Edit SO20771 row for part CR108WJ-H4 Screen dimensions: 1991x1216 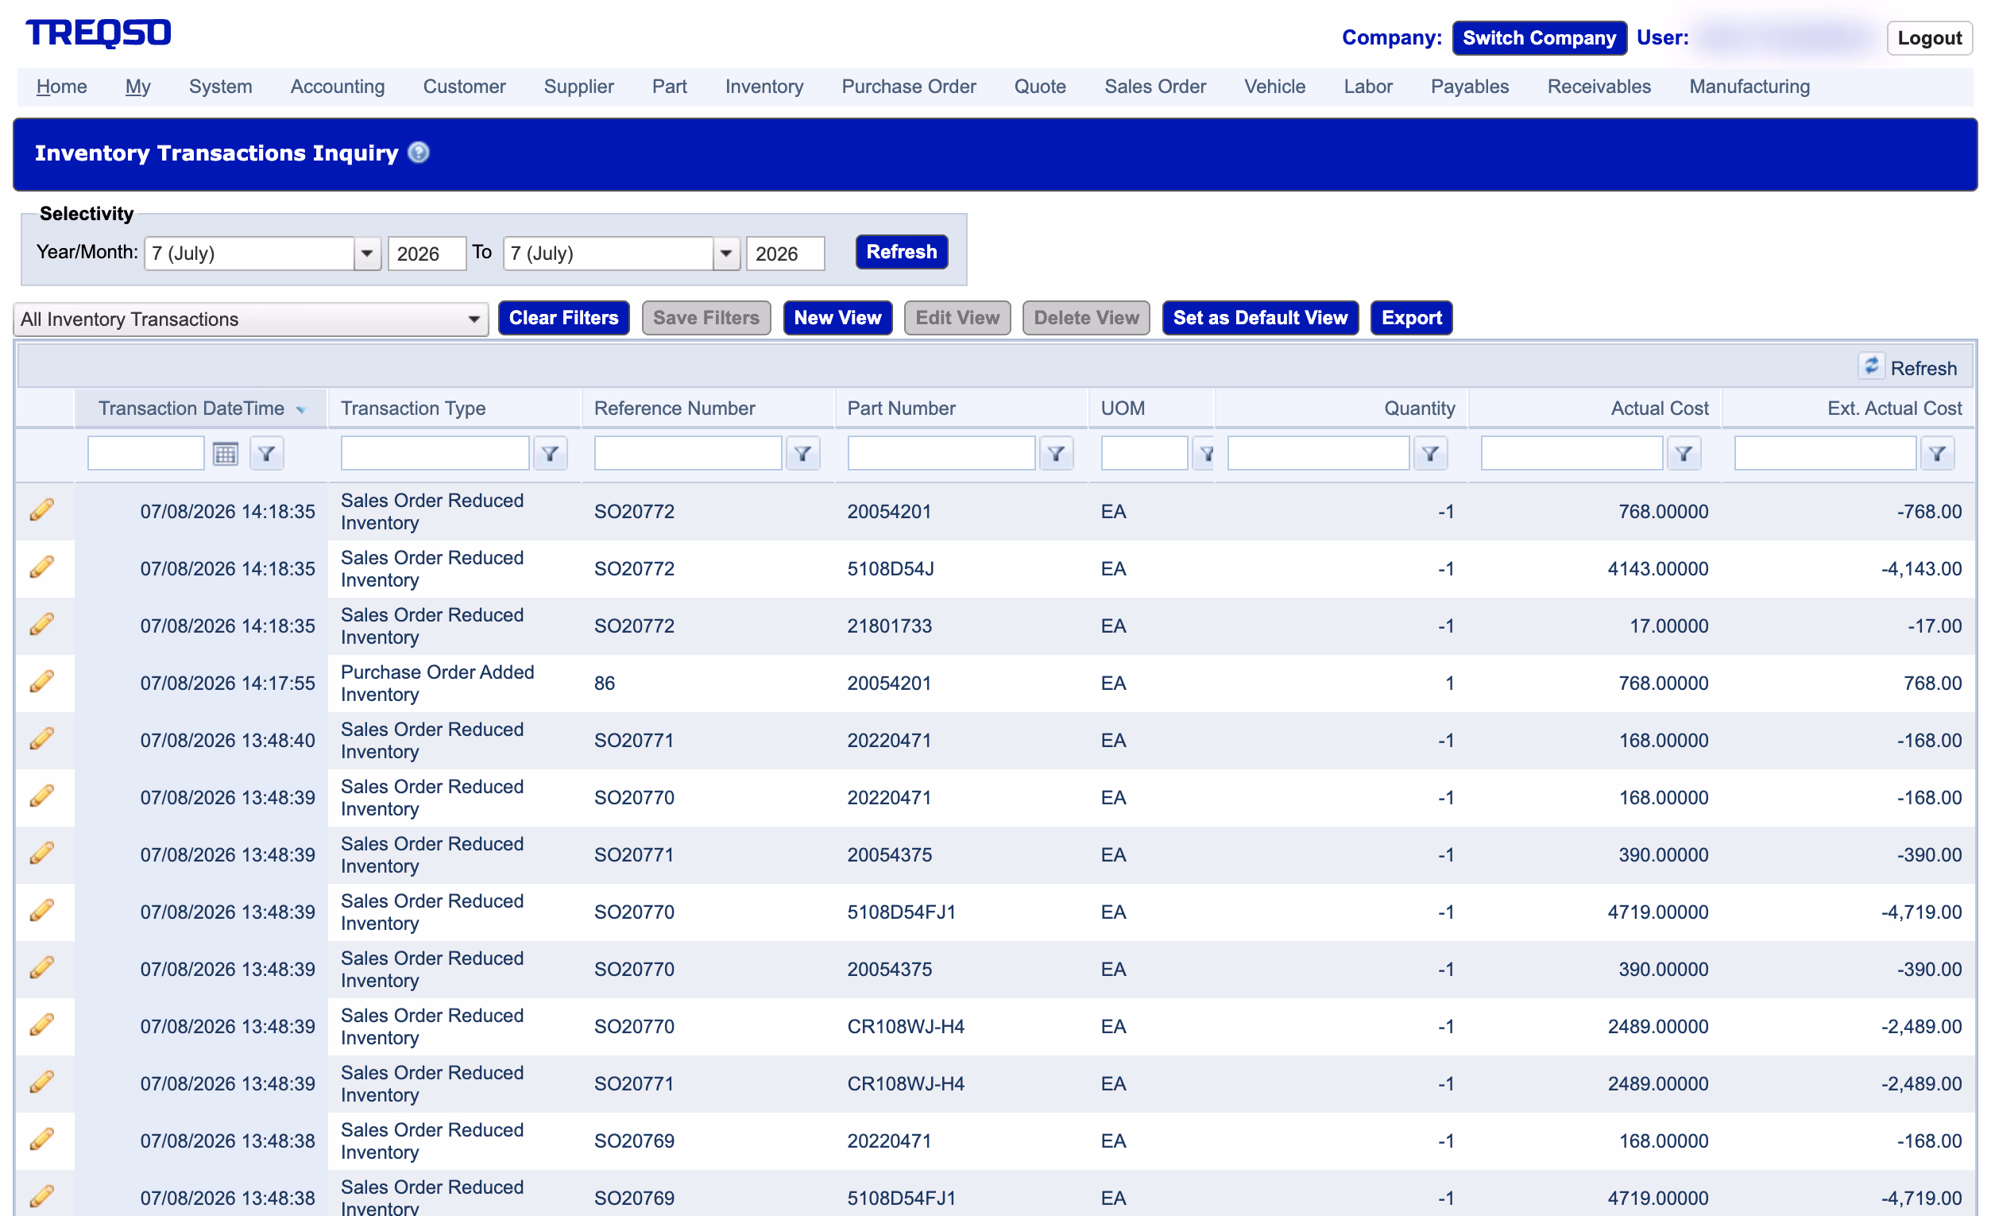(42, 1082)
